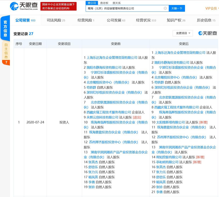Open the 历史信息 tab
Screen dimensions: 219x197
point(206,20)
